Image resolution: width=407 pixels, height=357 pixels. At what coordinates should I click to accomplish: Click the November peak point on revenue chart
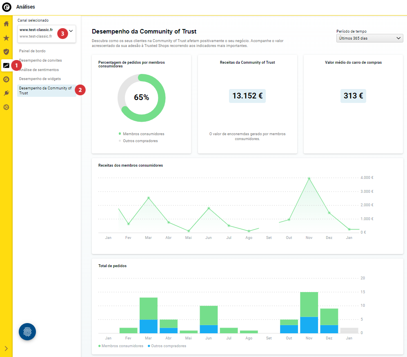(309, 178)
